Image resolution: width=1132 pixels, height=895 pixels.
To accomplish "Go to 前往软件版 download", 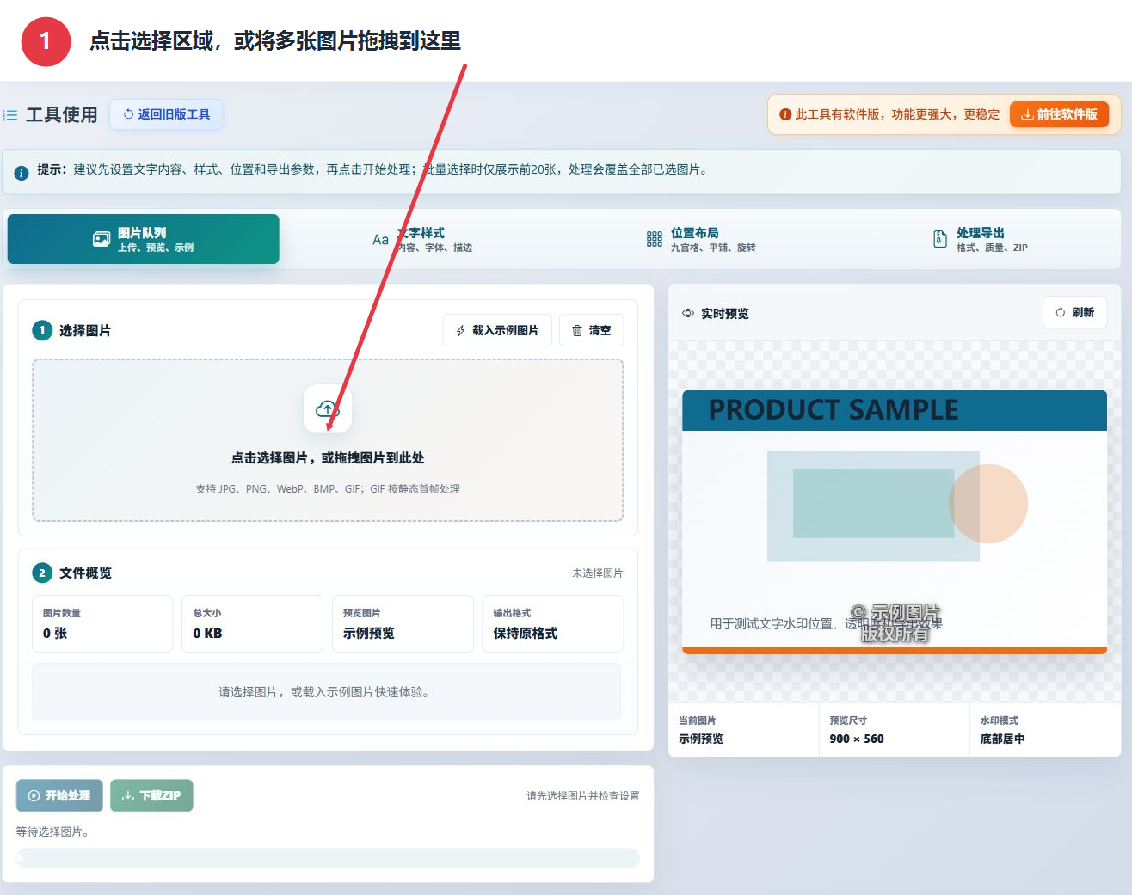I will click(x=1059, y=114).
